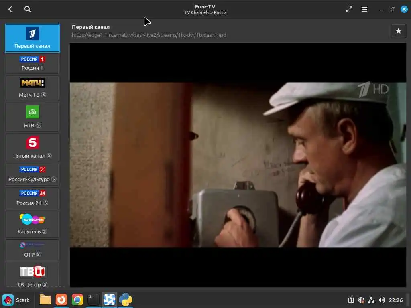Switch to ОТР channel
411x308 pixels.
[x=33, y=250]
